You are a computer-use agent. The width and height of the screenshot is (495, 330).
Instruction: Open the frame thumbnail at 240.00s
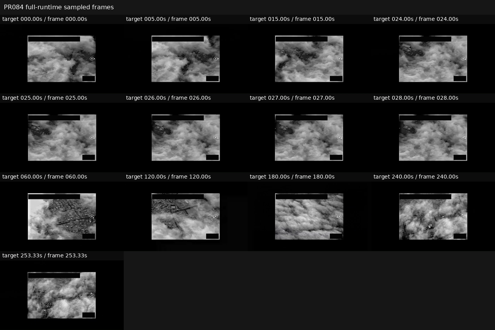click(433, 216)
